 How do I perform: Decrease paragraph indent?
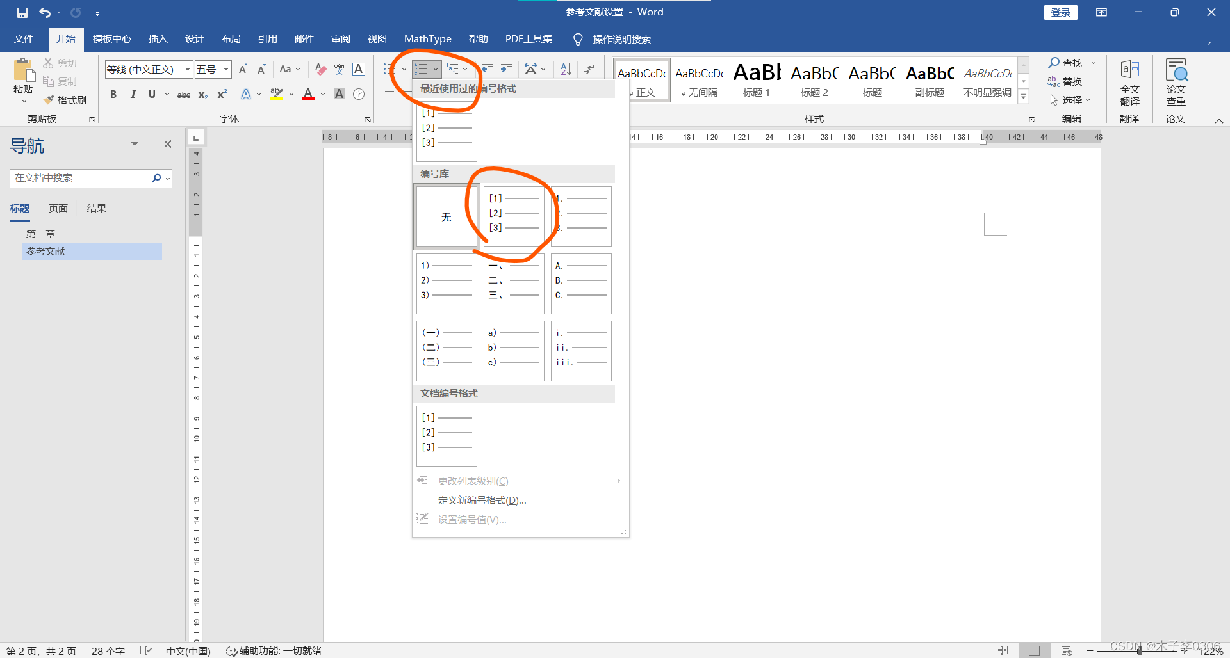pyautogui.click(x=488, y=69)
